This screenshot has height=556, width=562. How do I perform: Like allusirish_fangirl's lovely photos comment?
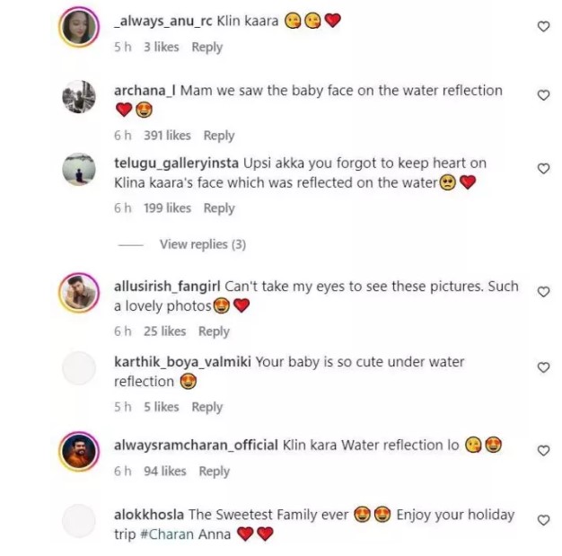click(x=542, y=292)
